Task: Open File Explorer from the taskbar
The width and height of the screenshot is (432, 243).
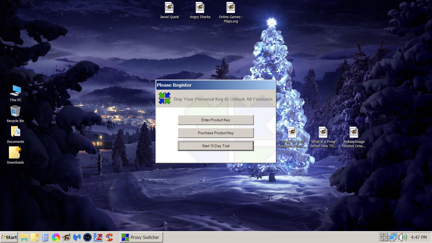Action: (x=24, y=237)
